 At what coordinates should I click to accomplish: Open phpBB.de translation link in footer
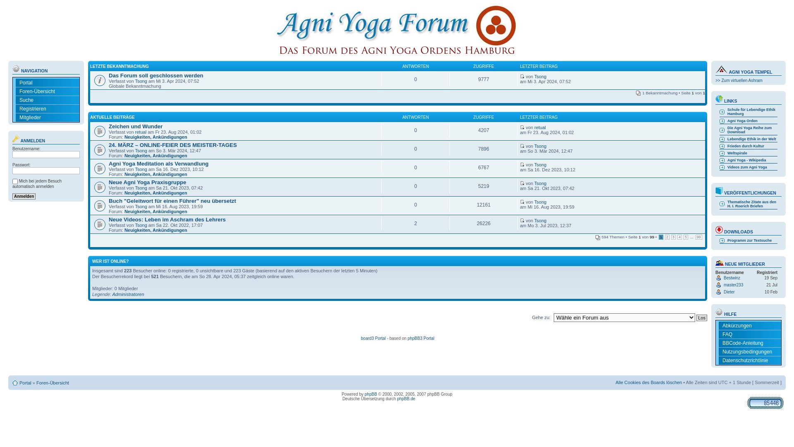[406, 399]
